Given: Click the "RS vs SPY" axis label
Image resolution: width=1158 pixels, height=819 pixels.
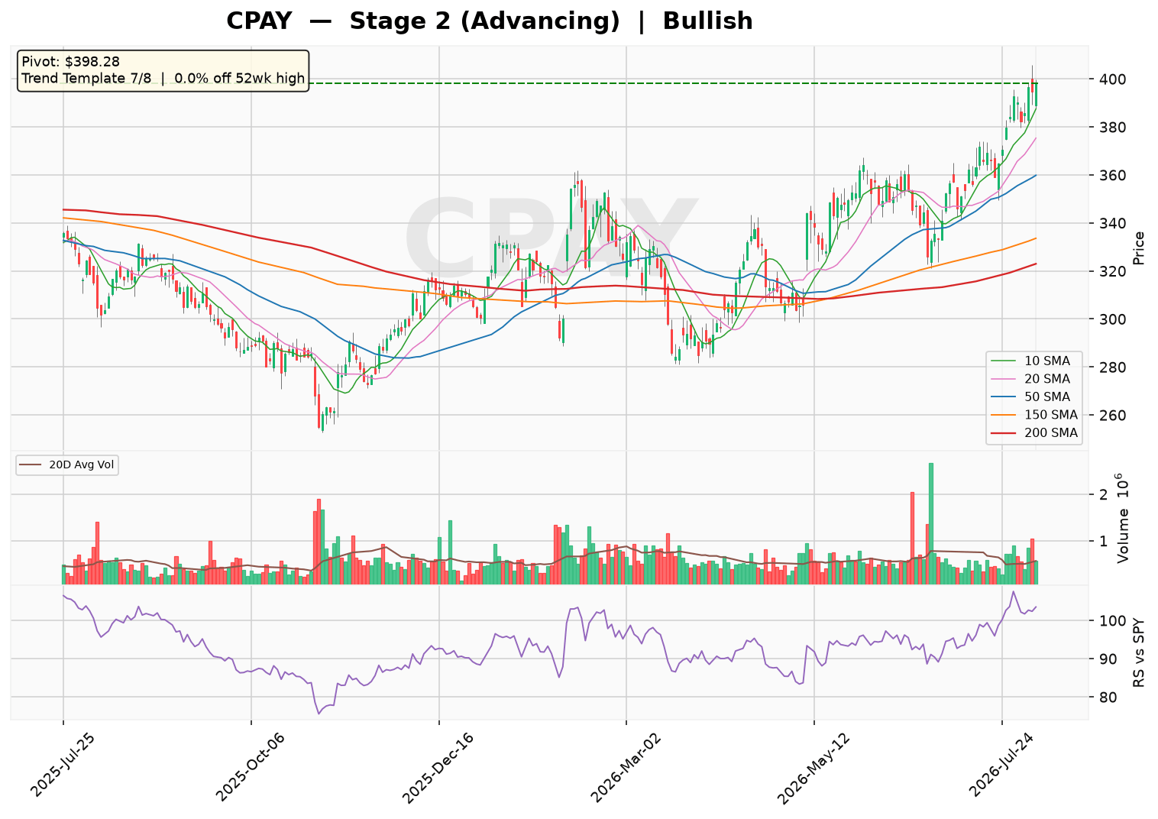Looking at the screenshot, I should pos(1139,652).
